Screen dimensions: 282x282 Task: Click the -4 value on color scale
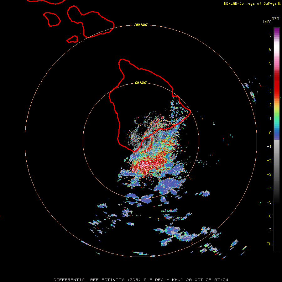tap(269, 188)
